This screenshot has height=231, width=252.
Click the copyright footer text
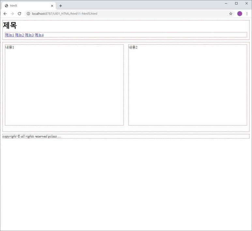click(x=32, y=136)
